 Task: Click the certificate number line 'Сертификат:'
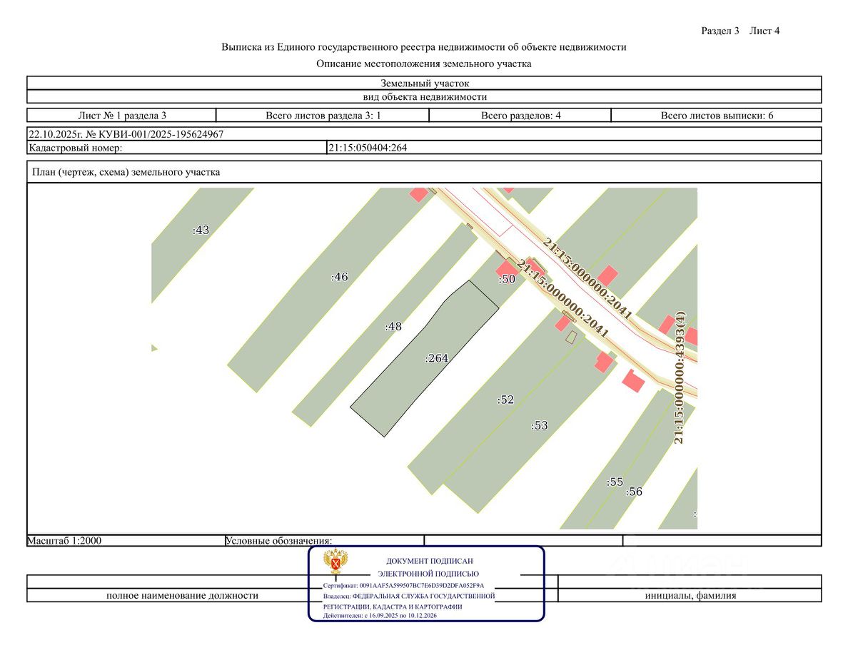pos(403,585)
